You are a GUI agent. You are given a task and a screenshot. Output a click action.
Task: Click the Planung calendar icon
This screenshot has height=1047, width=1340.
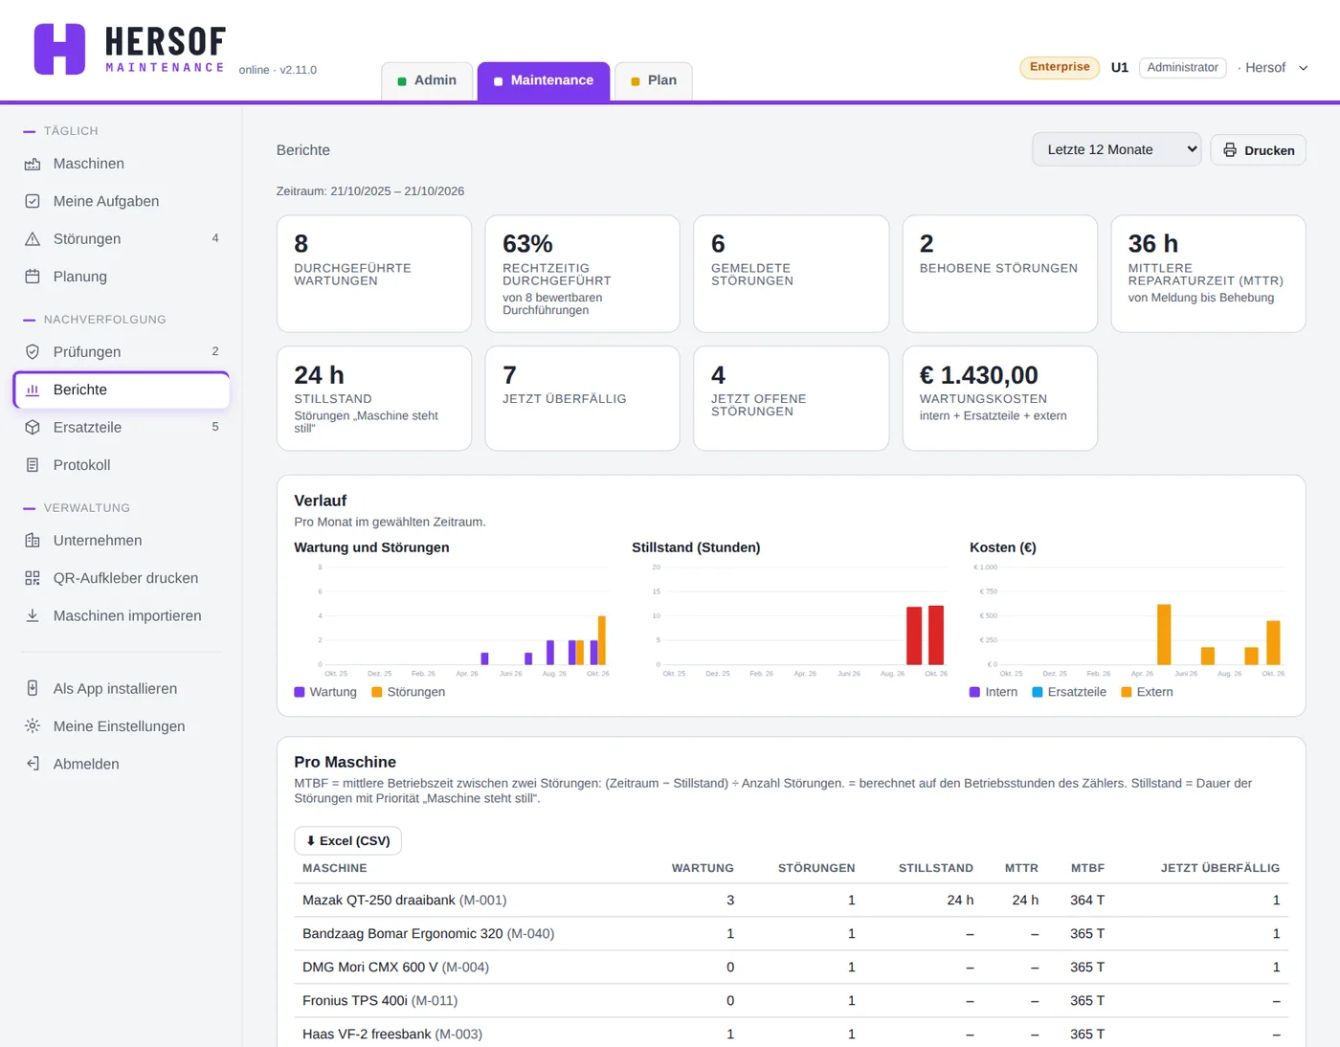click(33, 277)
